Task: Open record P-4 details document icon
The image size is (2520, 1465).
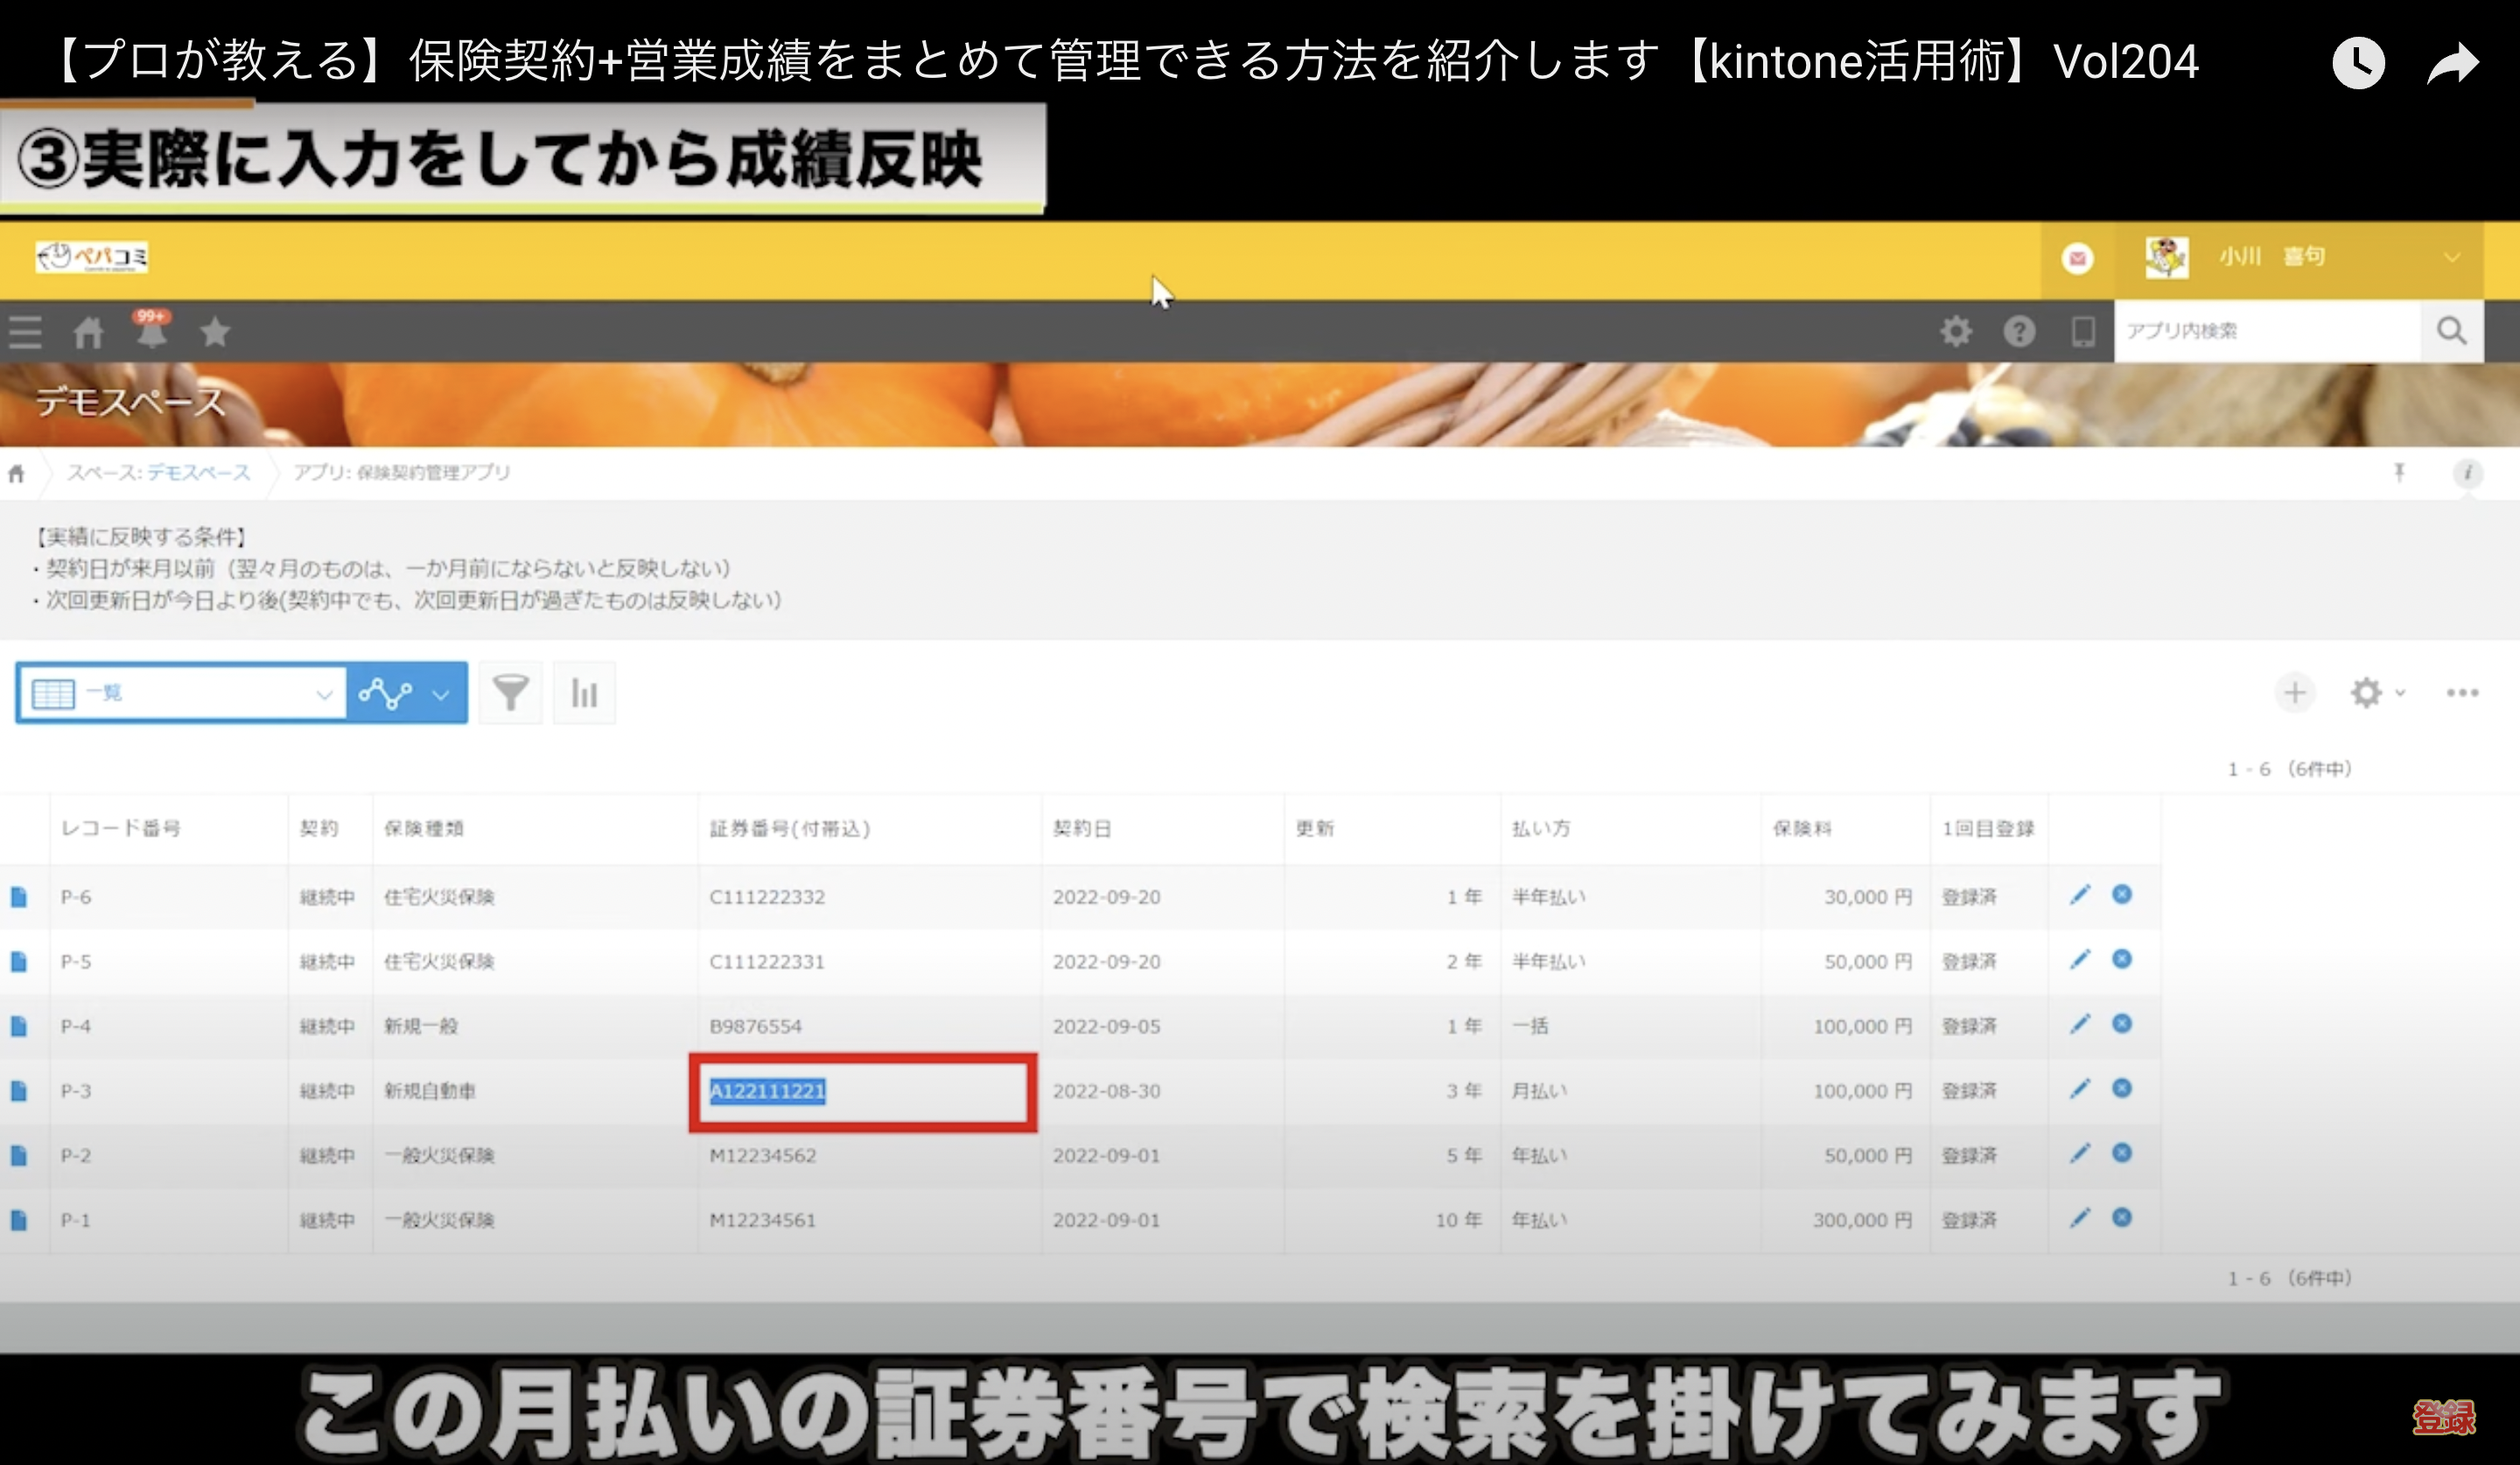Action: click(x=19, y=1026)
